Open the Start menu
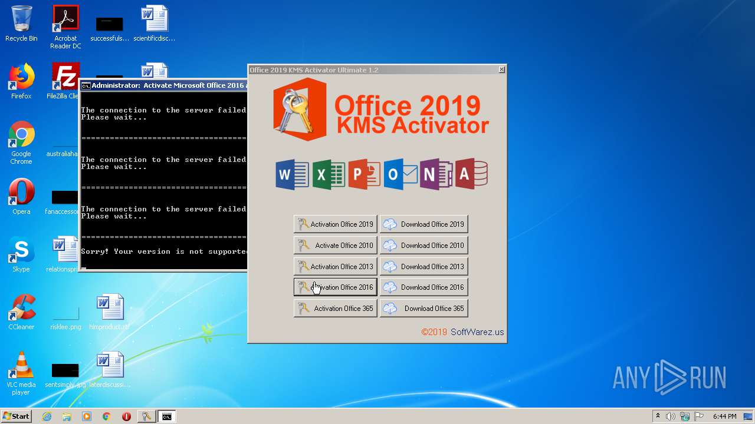Image resolution: width=755 pixels, height=424 pixels. 16,416
